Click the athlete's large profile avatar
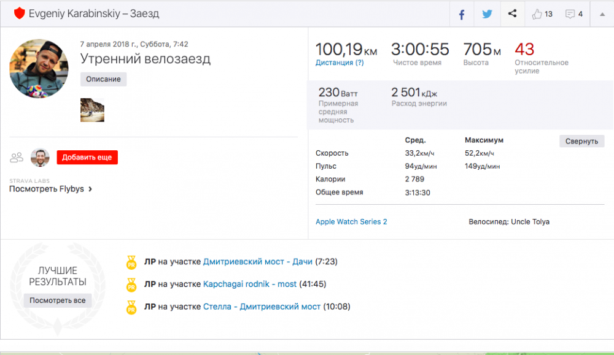The width and height of the screenshot is (614, 355). pyautogui.click(x=39, y=68)
